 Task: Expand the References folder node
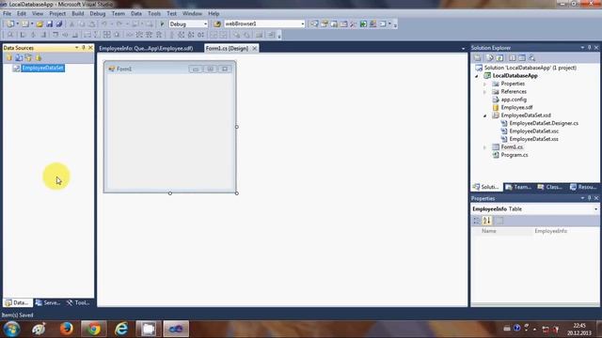coord(485,92)
